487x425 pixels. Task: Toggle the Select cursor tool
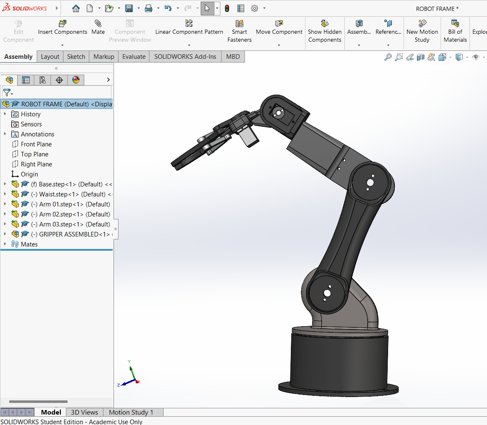click(207, 8)
